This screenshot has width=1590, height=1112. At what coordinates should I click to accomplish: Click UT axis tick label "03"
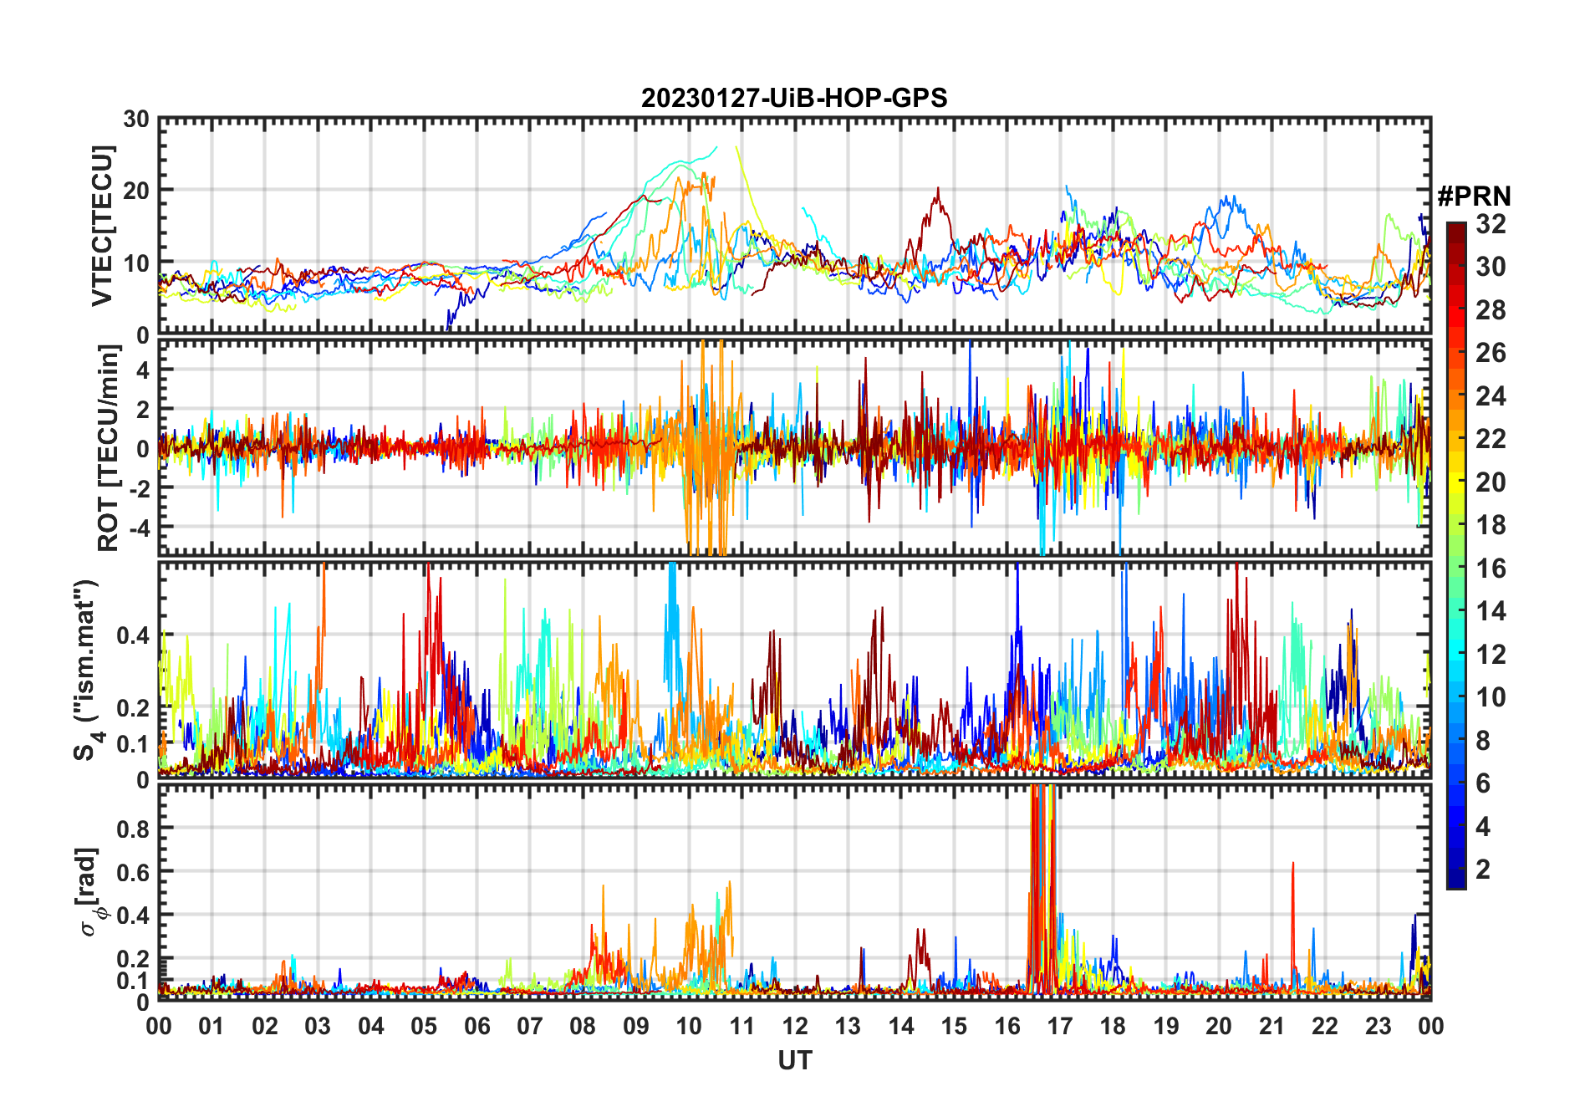[318, 1026]
